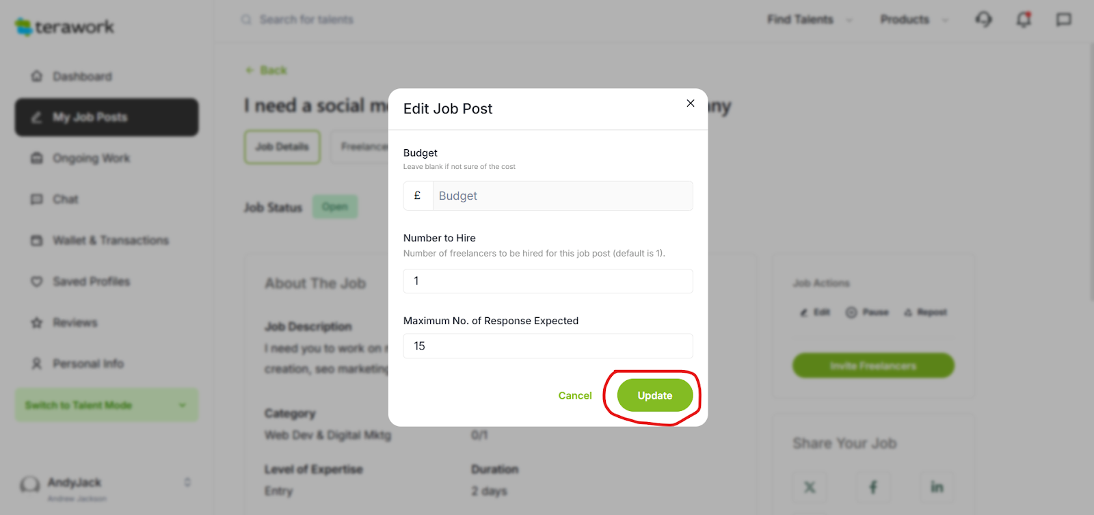Focus the Number to Hire field
The height and width of the screenshot is (515, 1094).
(548, 281)
